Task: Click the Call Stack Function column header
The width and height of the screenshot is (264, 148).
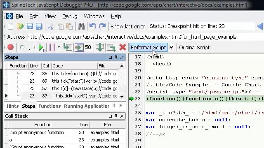Action: point(43,125)
